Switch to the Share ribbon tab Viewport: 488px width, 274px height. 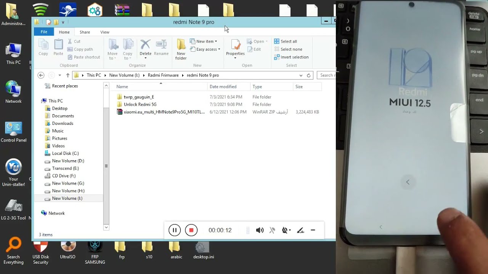tap(85, 32)
